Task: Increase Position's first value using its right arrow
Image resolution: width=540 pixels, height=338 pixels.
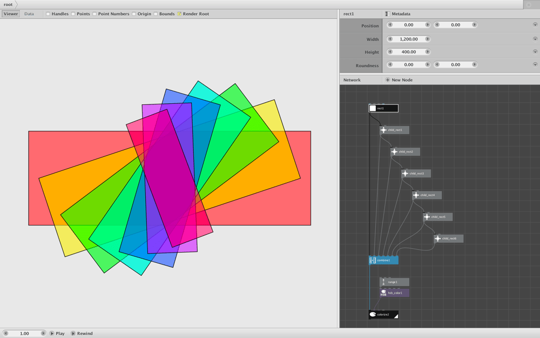Action: (427, 25)
